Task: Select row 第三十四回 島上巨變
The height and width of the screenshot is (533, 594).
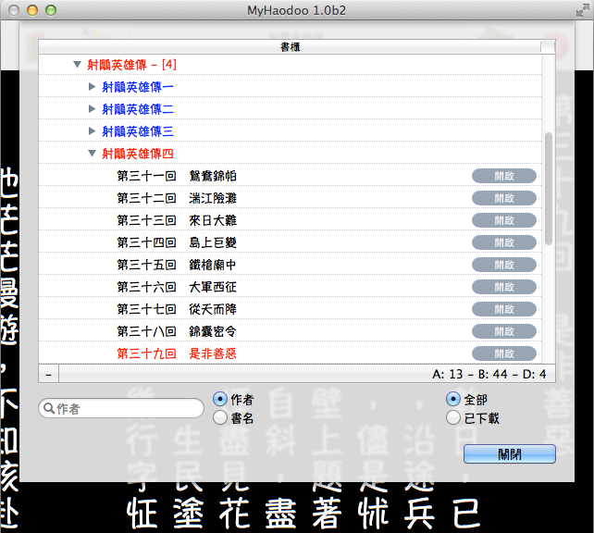Action: point(291,242)
